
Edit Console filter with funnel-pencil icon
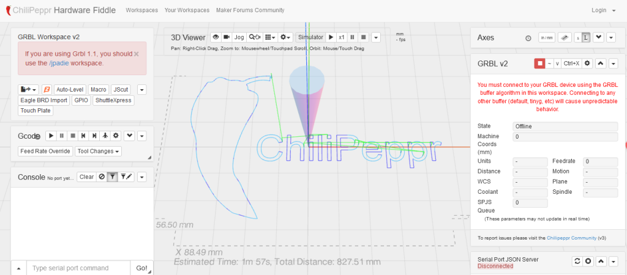pos(126,177)
